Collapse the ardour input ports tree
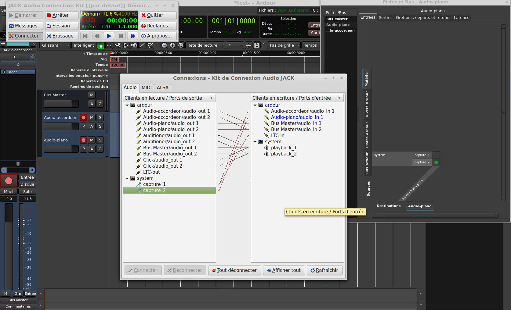The height and width of the screenshot is (310, 511). coord(255,105)
